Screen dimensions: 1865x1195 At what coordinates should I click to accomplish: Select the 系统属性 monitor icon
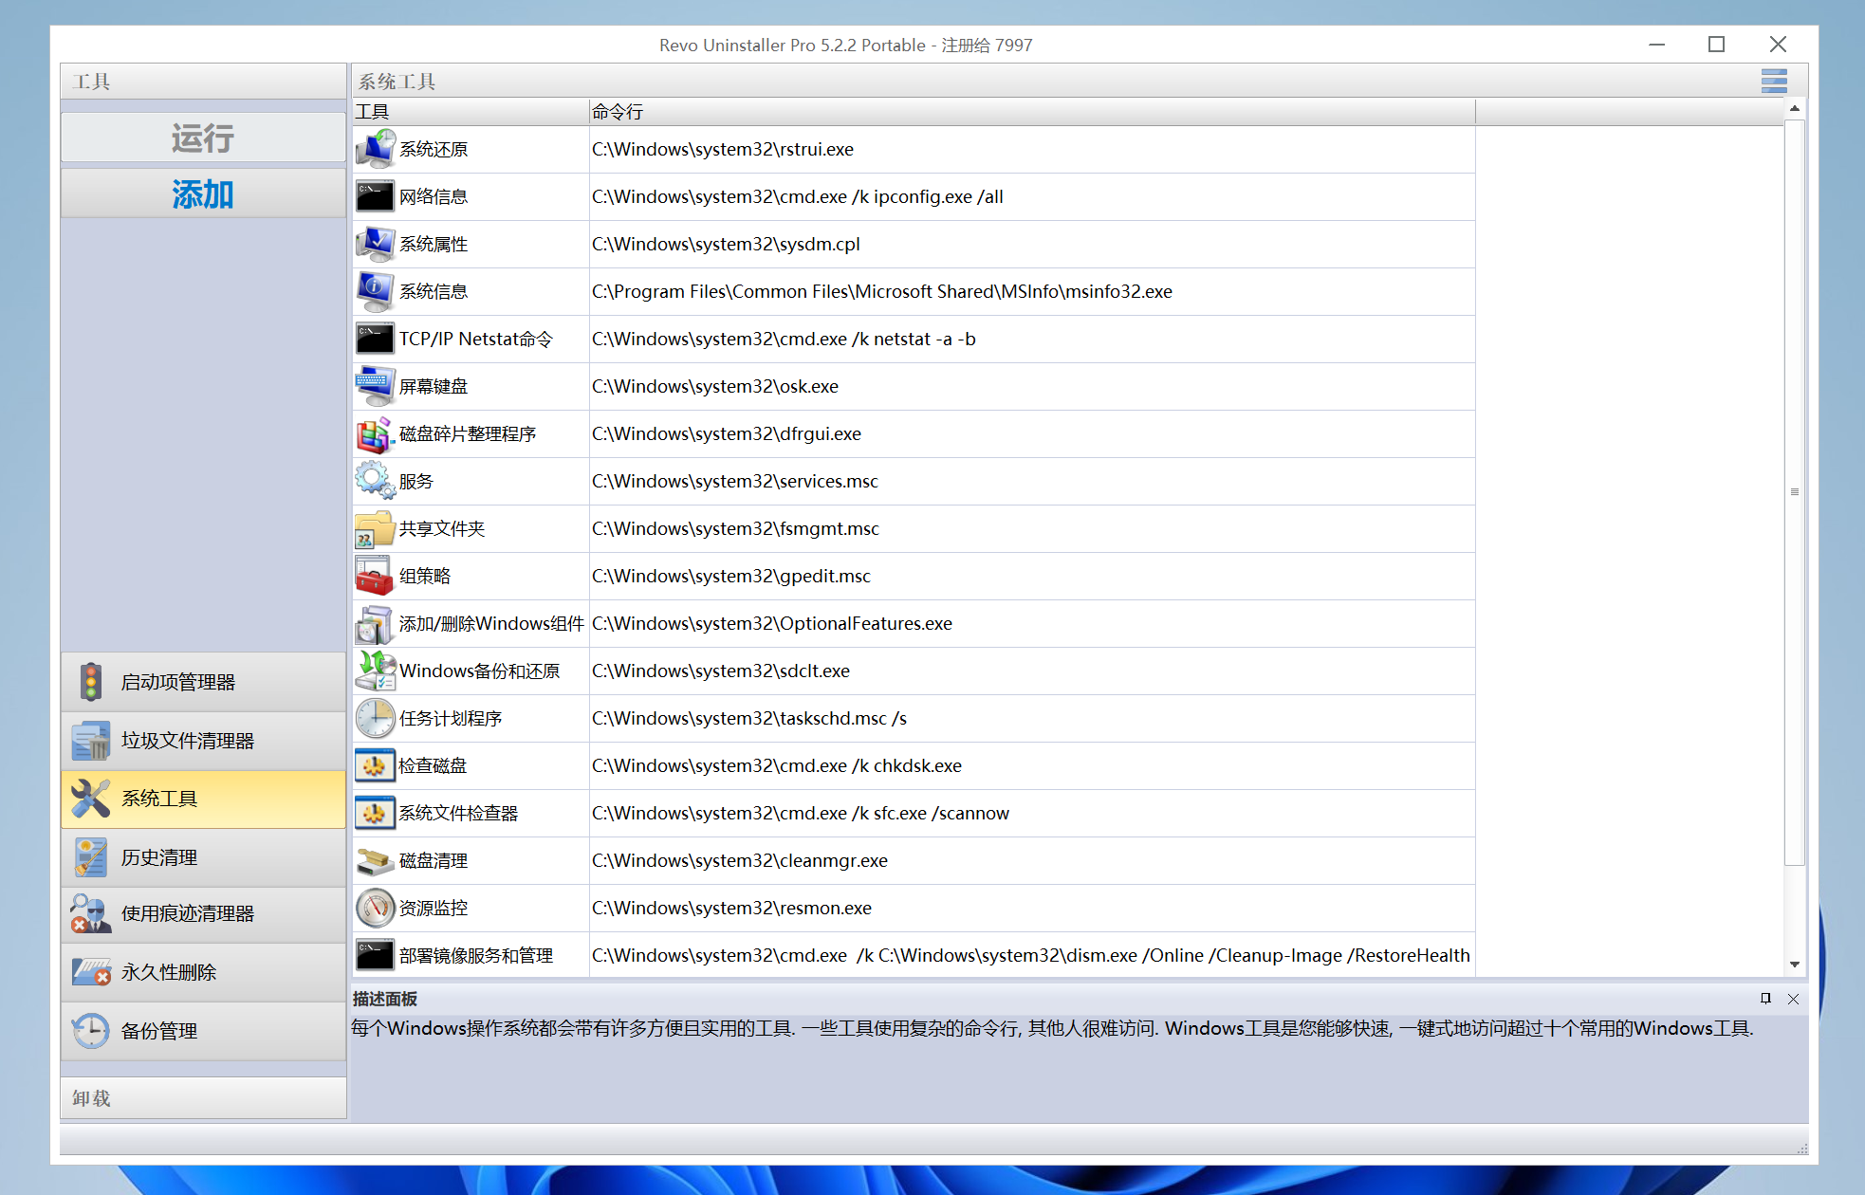(x=376, y=245)
